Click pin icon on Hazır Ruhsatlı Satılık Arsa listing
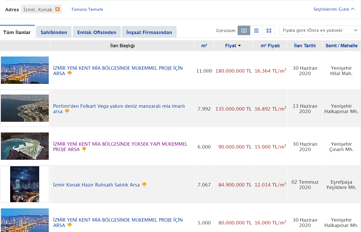This screenshot has height=232, width=361. pyautogui.click(x=144, y=184)
